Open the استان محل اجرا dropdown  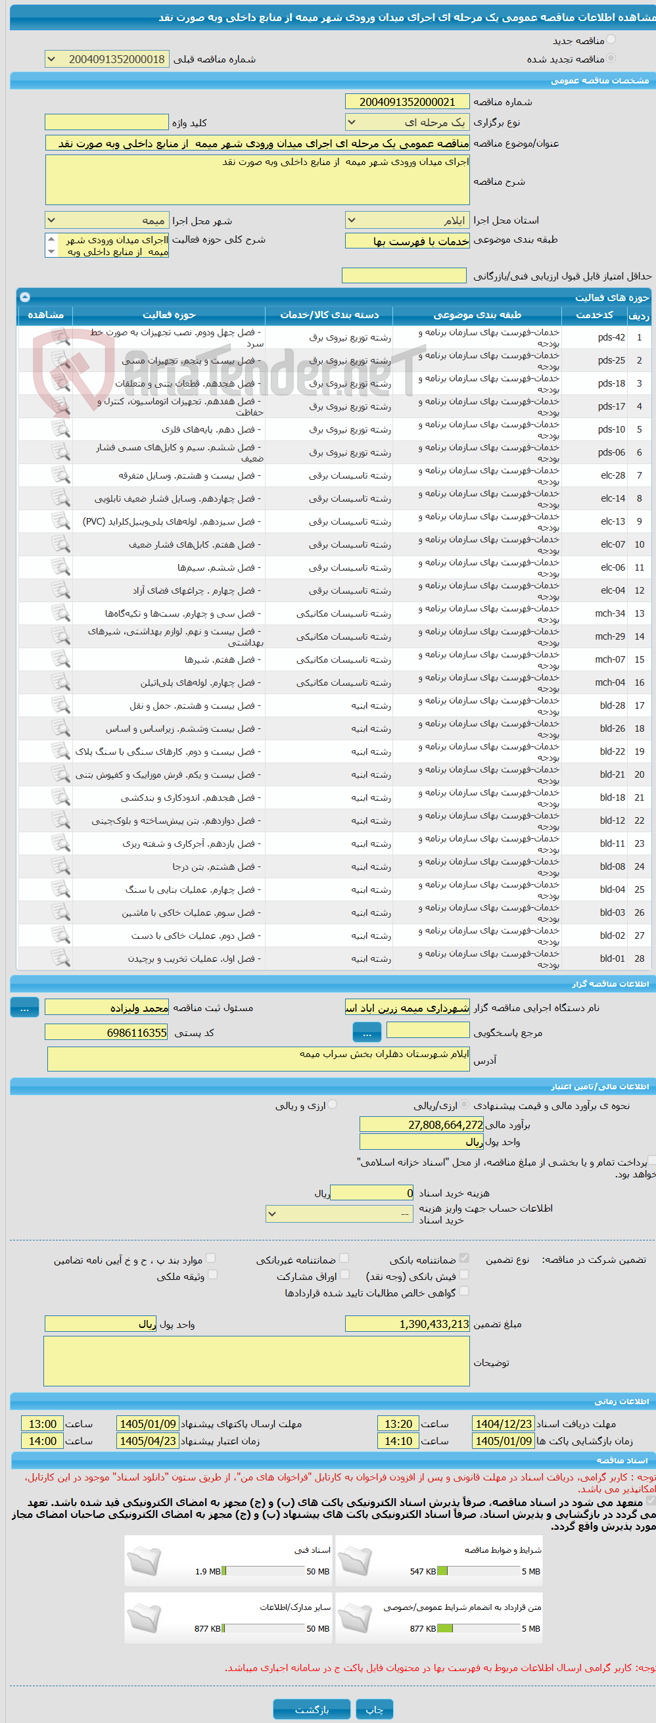pos(408,221)
